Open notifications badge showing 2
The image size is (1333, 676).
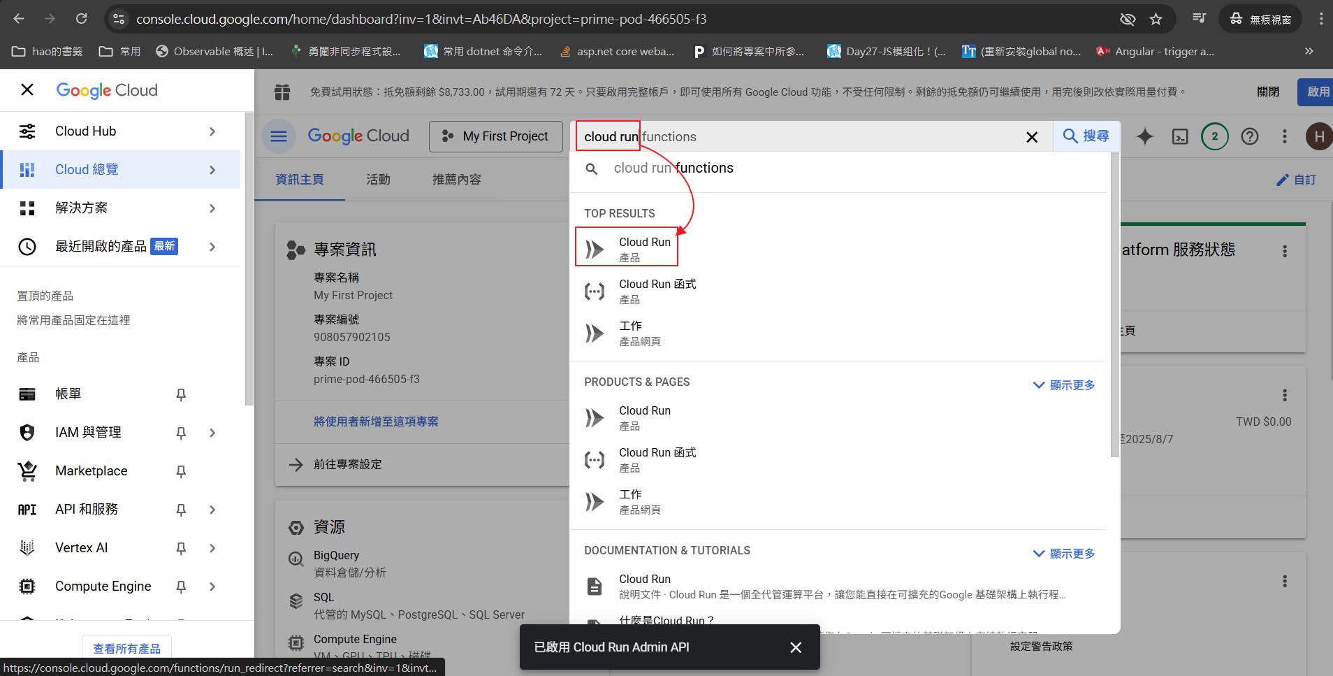tap(1214, 136)
